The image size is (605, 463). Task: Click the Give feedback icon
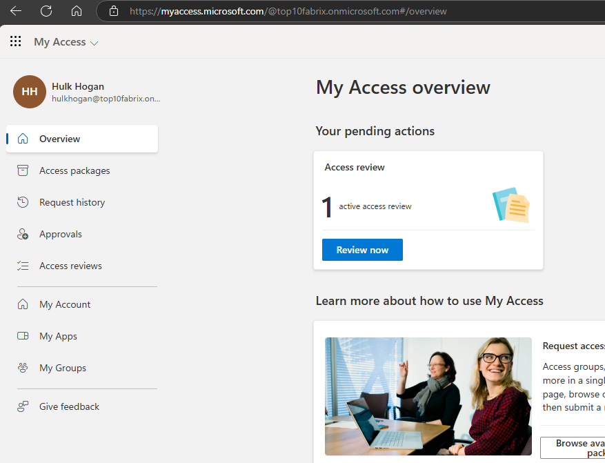coord(23,406)
